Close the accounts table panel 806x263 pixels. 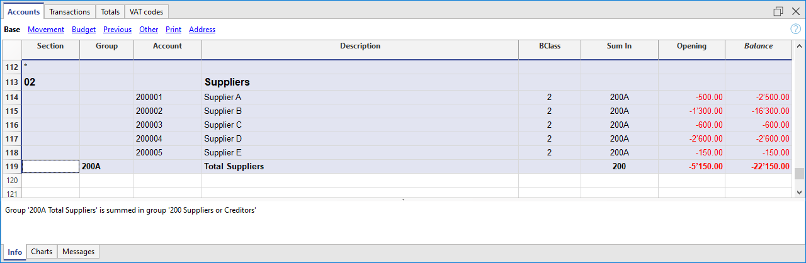point(795,11)
